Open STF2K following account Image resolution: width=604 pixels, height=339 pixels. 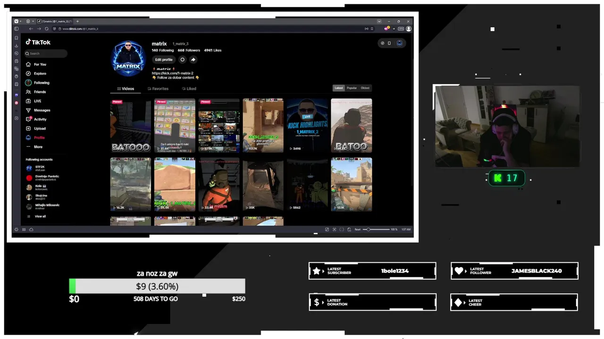click(36, 168)
